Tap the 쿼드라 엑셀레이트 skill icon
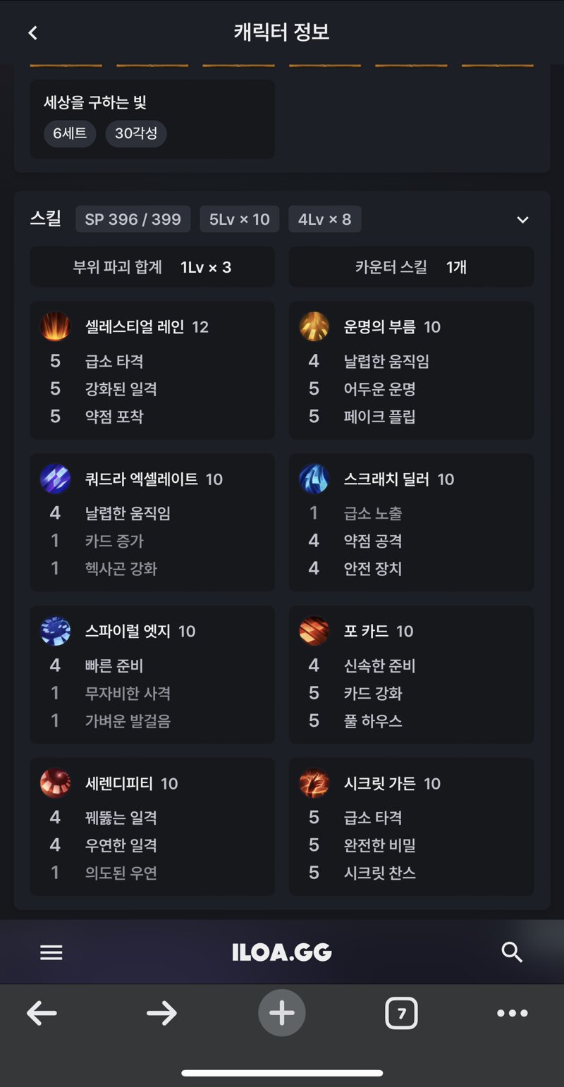 (55, 479)
